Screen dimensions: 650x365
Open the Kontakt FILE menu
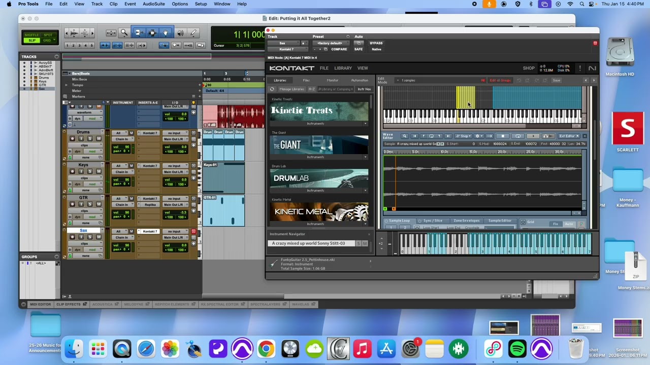324,68
